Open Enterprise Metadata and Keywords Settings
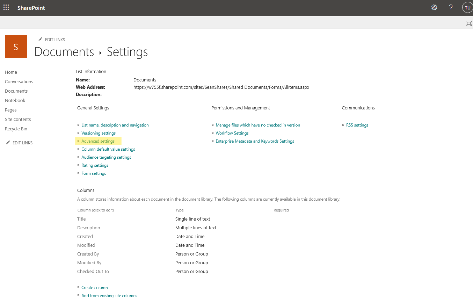 pyautogui.click(x=255, y=141)
